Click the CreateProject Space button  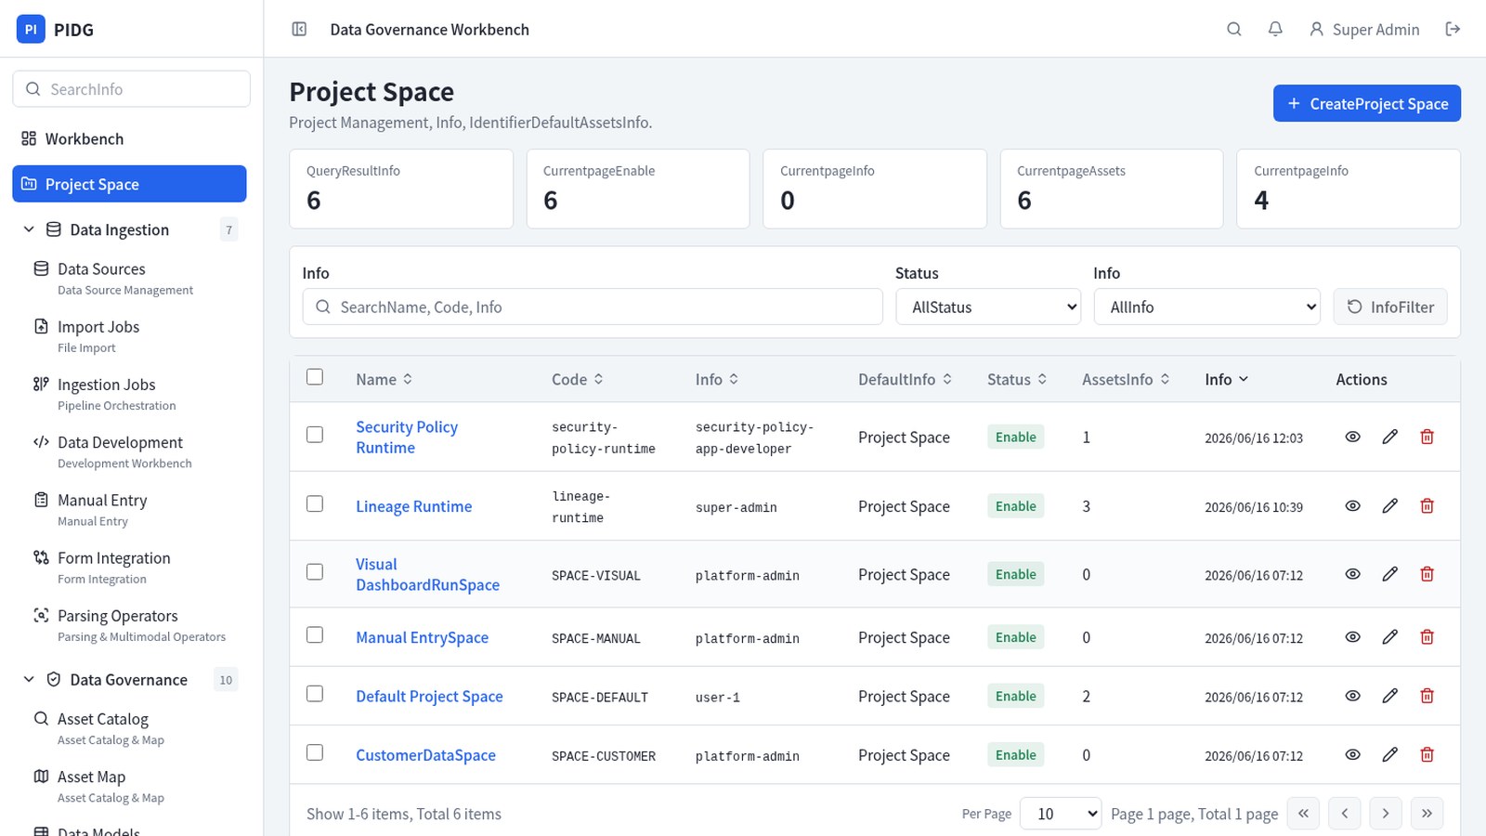(1366, 103)
